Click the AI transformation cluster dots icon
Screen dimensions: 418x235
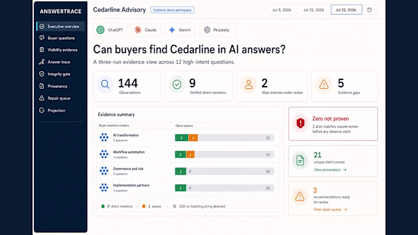click(104, 137)
